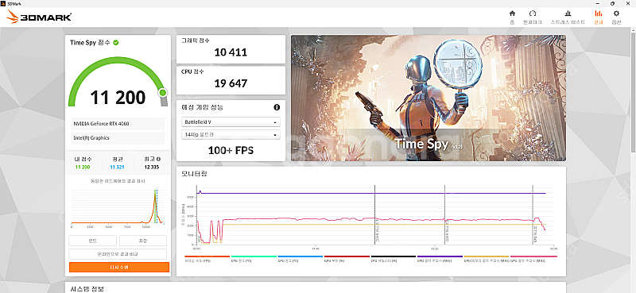Click the Intel(R) Graphics label

[91, 138]
